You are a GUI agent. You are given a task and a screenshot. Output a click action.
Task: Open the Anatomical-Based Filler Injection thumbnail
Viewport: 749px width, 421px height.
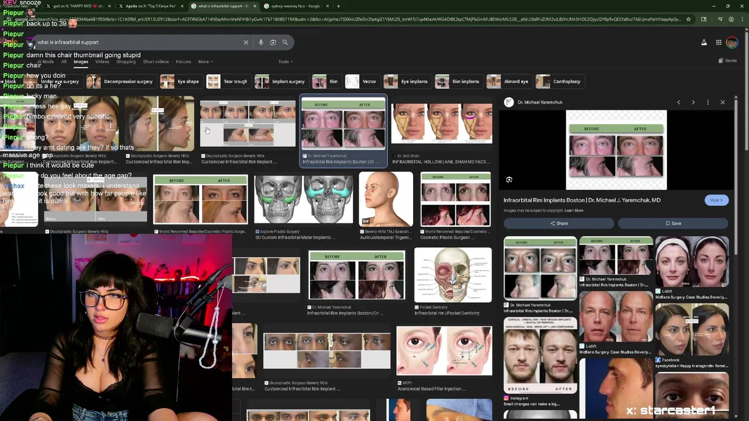[444, 350]
